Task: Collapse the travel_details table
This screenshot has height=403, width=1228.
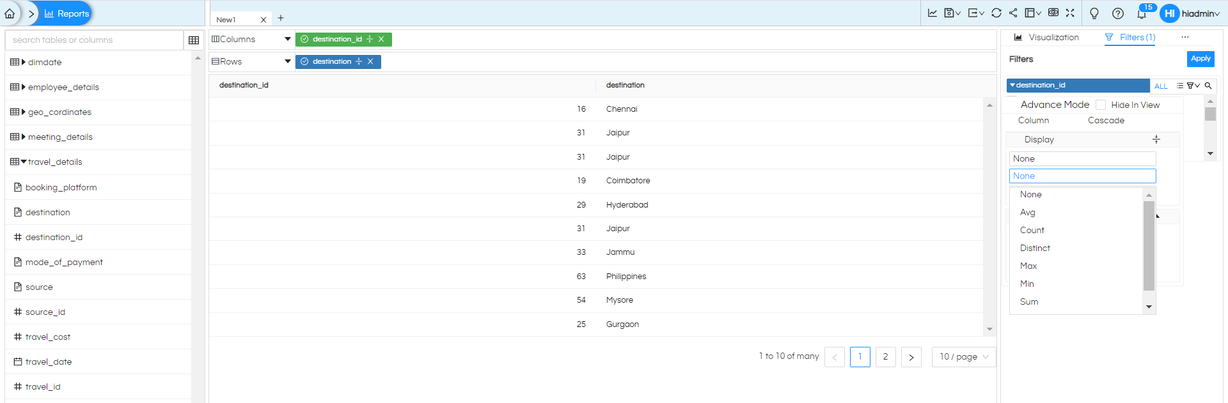Action: pos(24,162)
